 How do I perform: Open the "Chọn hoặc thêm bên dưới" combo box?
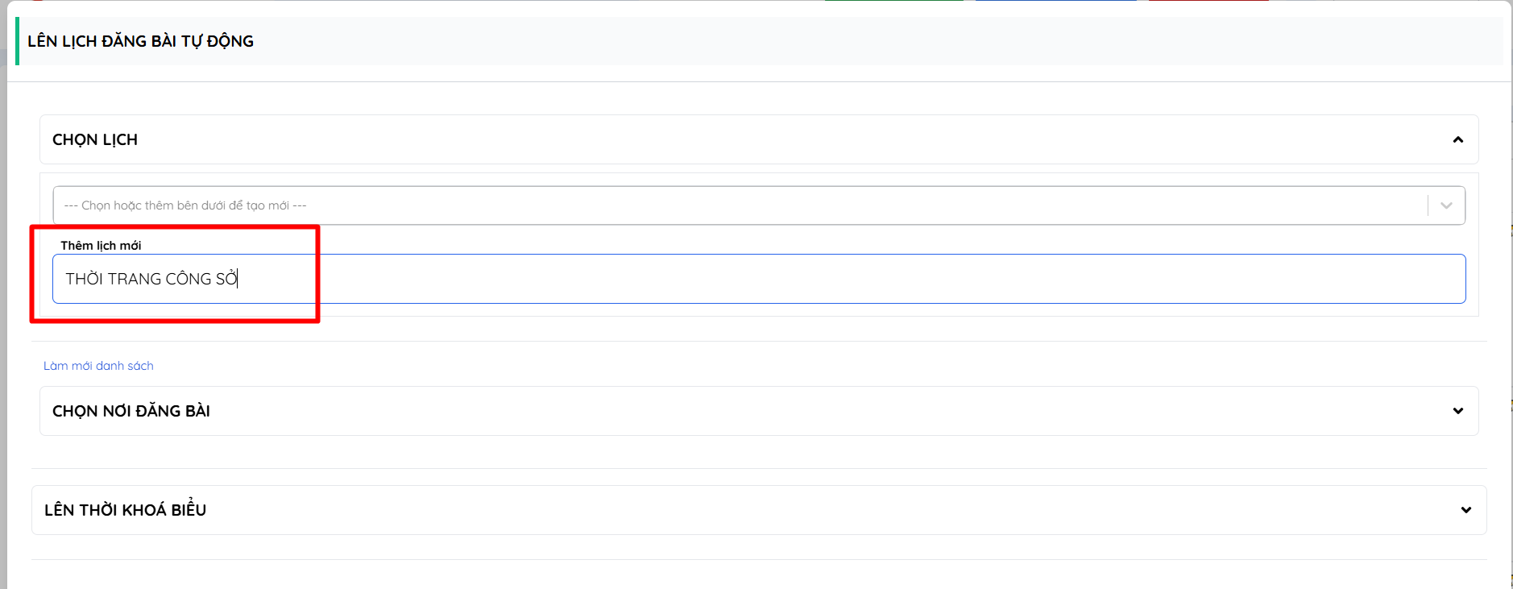pos(725,205)
